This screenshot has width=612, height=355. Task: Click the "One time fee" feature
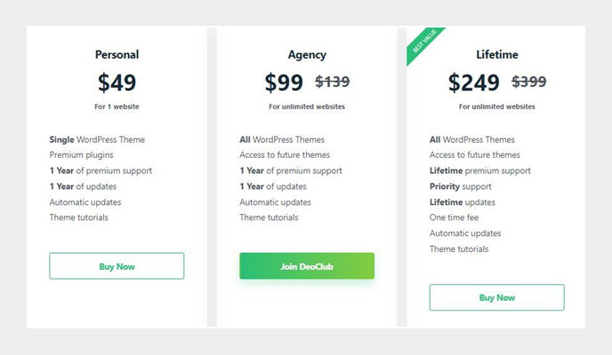coord(454,217)
